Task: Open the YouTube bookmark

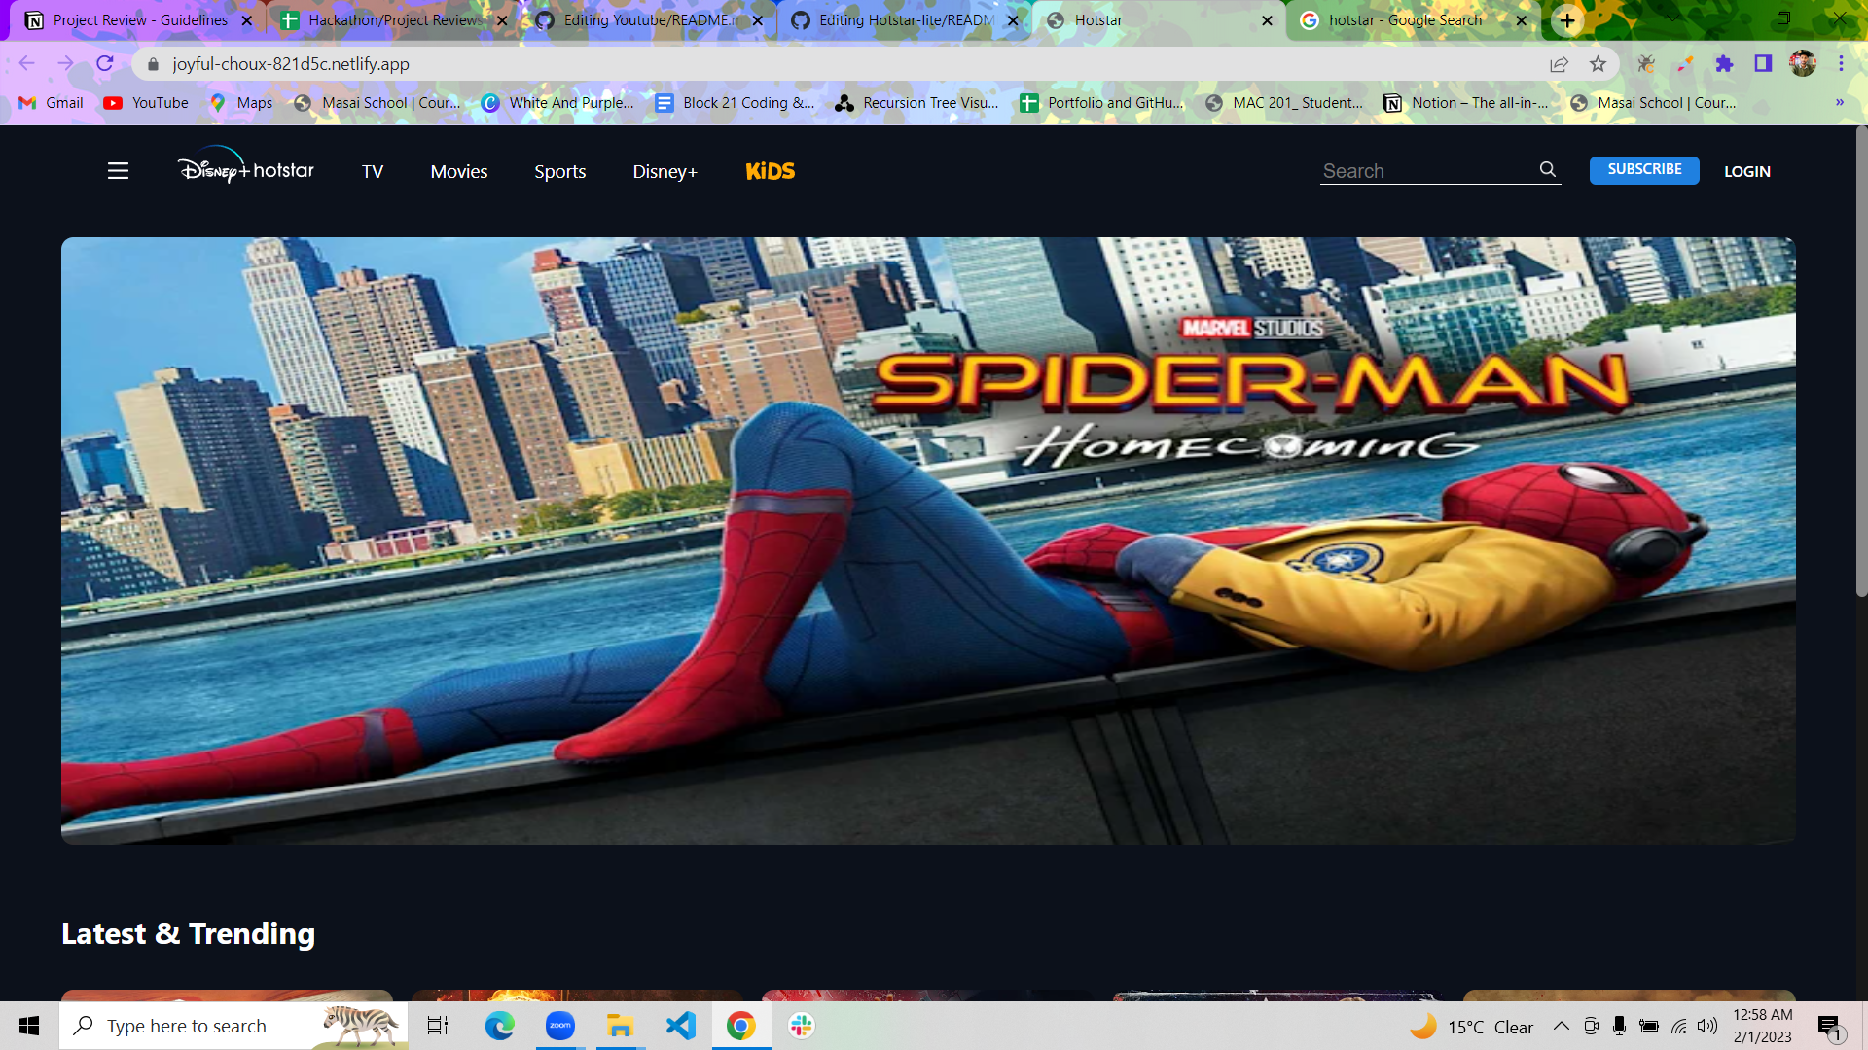Action: [x=146, y=103]
